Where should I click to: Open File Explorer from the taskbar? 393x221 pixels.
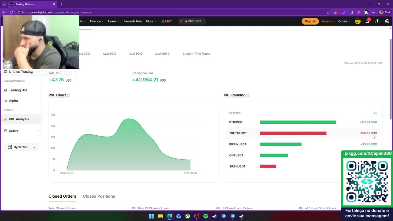161,216
